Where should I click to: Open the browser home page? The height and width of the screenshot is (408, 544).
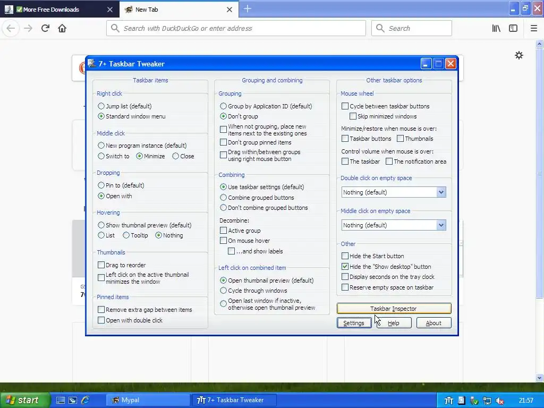pos(62,28)
